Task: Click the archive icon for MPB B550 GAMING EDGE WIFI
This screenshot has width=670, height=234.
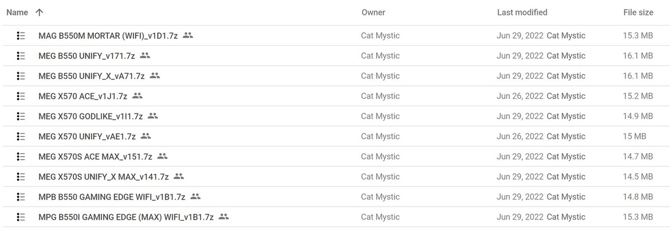Action: [21, 196]
